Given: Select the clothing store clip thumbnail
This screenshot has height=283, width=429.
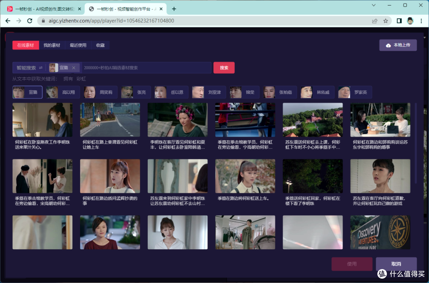Looking at the screenshot, I should (x=245, y=233).
